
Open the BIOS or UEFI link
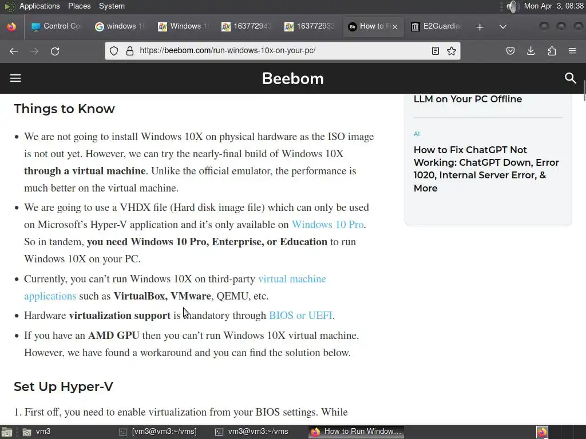click(x=300, y=316)
